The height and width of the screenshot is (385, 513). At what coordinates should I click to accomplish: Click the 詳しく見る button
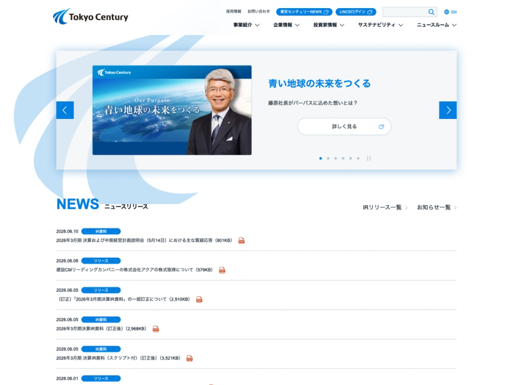click(x=344, y=126)
